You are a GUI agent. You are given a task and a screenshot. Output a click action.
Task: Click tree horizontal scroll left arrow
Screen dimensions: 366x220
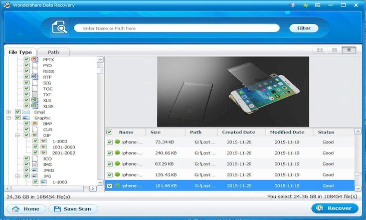(x=8, y=188)
